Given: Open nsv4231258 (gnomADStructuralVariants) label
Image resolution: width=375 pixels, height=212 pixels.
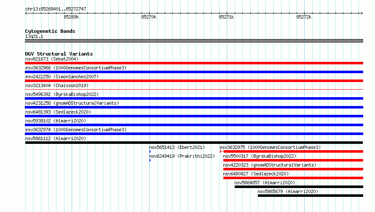Looking at the screenshot, I should (x=72, y=103).
